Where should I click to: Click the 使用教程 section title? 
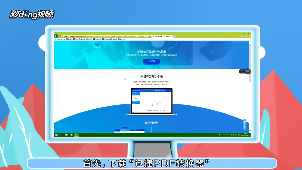tap(151, 123)
